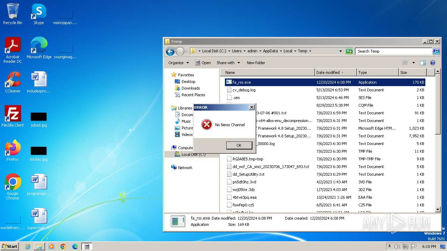Open the change view options dropdown arrow
This screenshot has height=251, width=447.
point(413,63)
